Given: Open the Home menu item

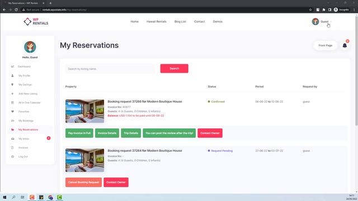Looking at the screenshot, I should point(134,21).
